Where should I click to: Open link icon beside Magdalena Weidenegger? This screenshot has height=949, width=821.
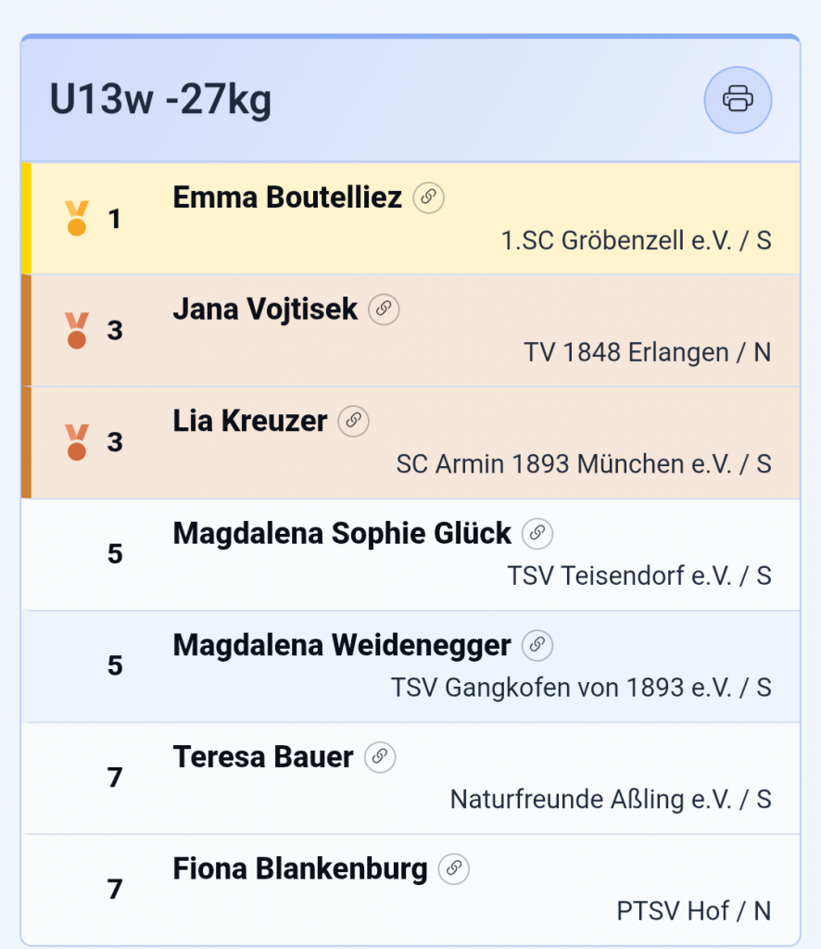[537, 645]
